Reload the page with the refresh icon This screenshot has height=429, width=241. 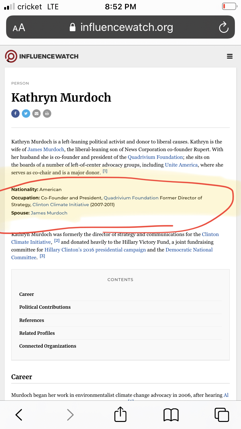click(223, 28)
